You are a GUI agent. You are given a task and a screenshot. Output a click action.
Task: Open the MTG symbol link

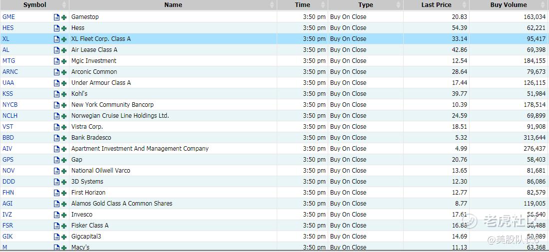pos(9,61)
